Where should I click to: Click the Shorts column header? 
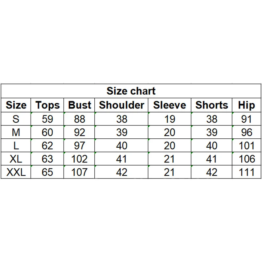pyautogui.click(x=212, y=105)
